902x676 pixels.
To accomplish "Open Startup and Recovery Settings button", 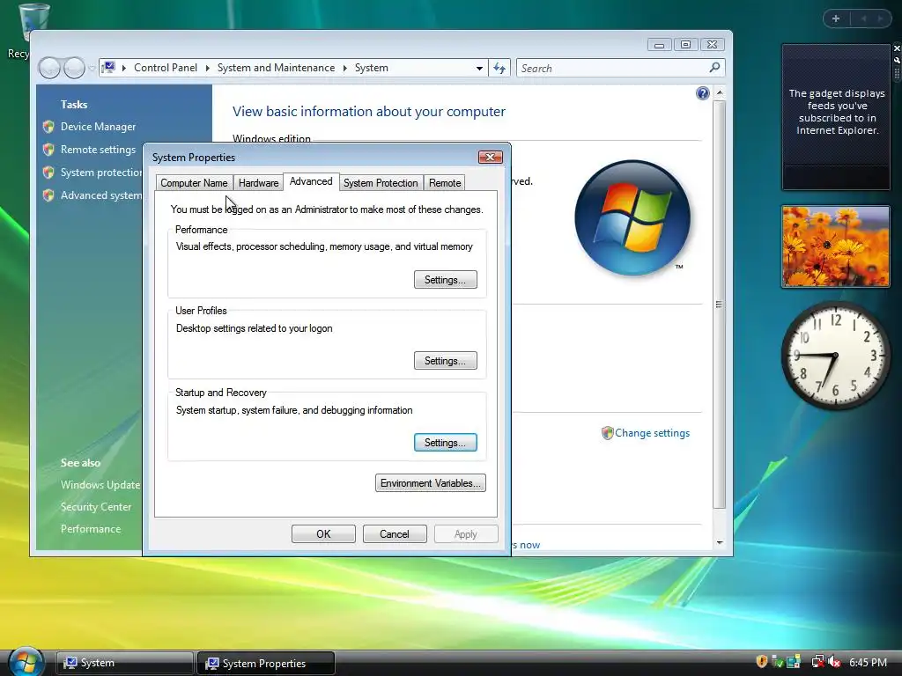I will tap(445, 443).
